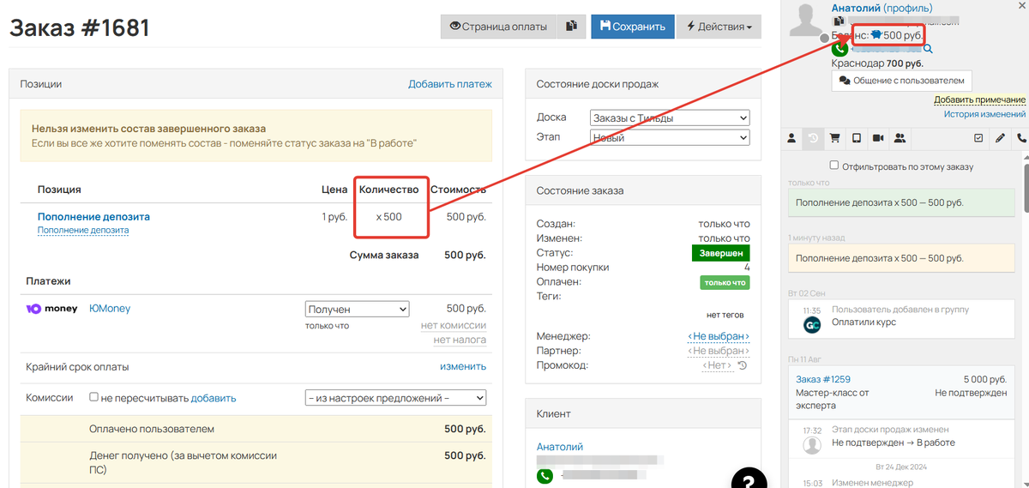Tick the 'не пересчитывать' commission checkbox

[94, 398]
